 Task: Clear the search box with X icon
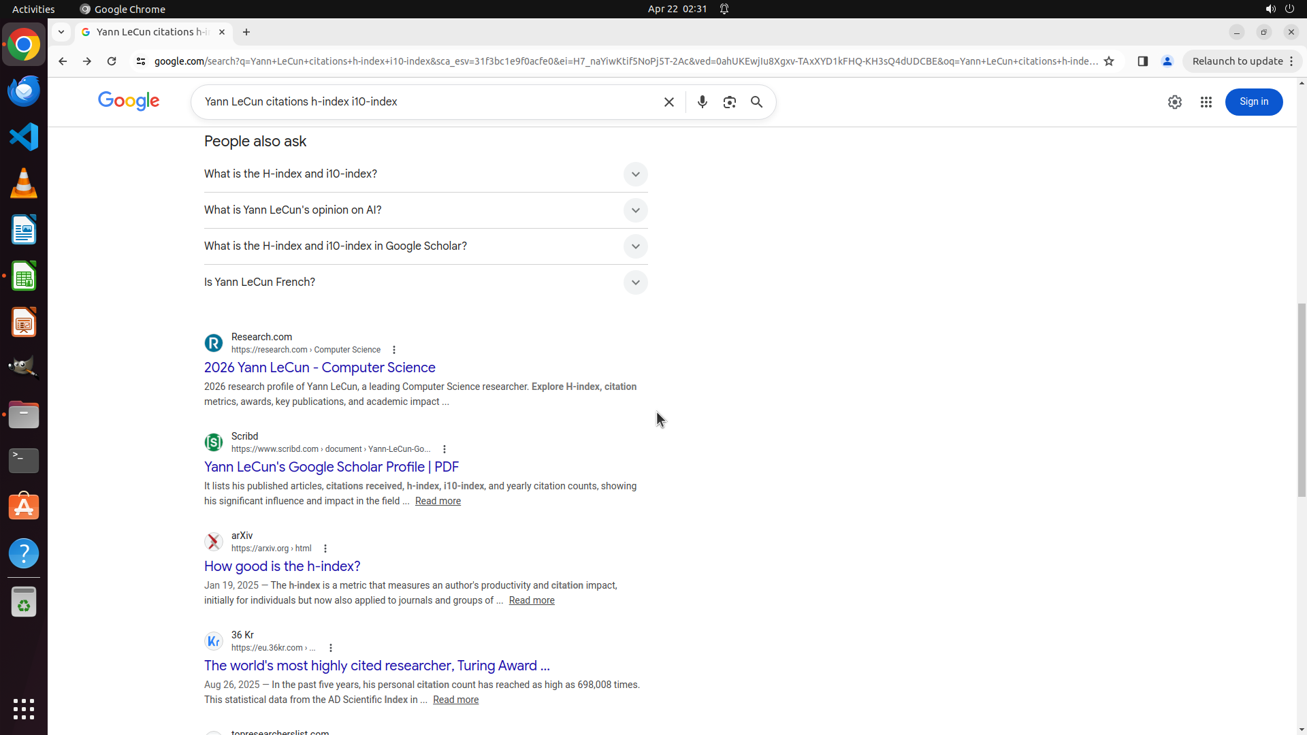point(668,102)
